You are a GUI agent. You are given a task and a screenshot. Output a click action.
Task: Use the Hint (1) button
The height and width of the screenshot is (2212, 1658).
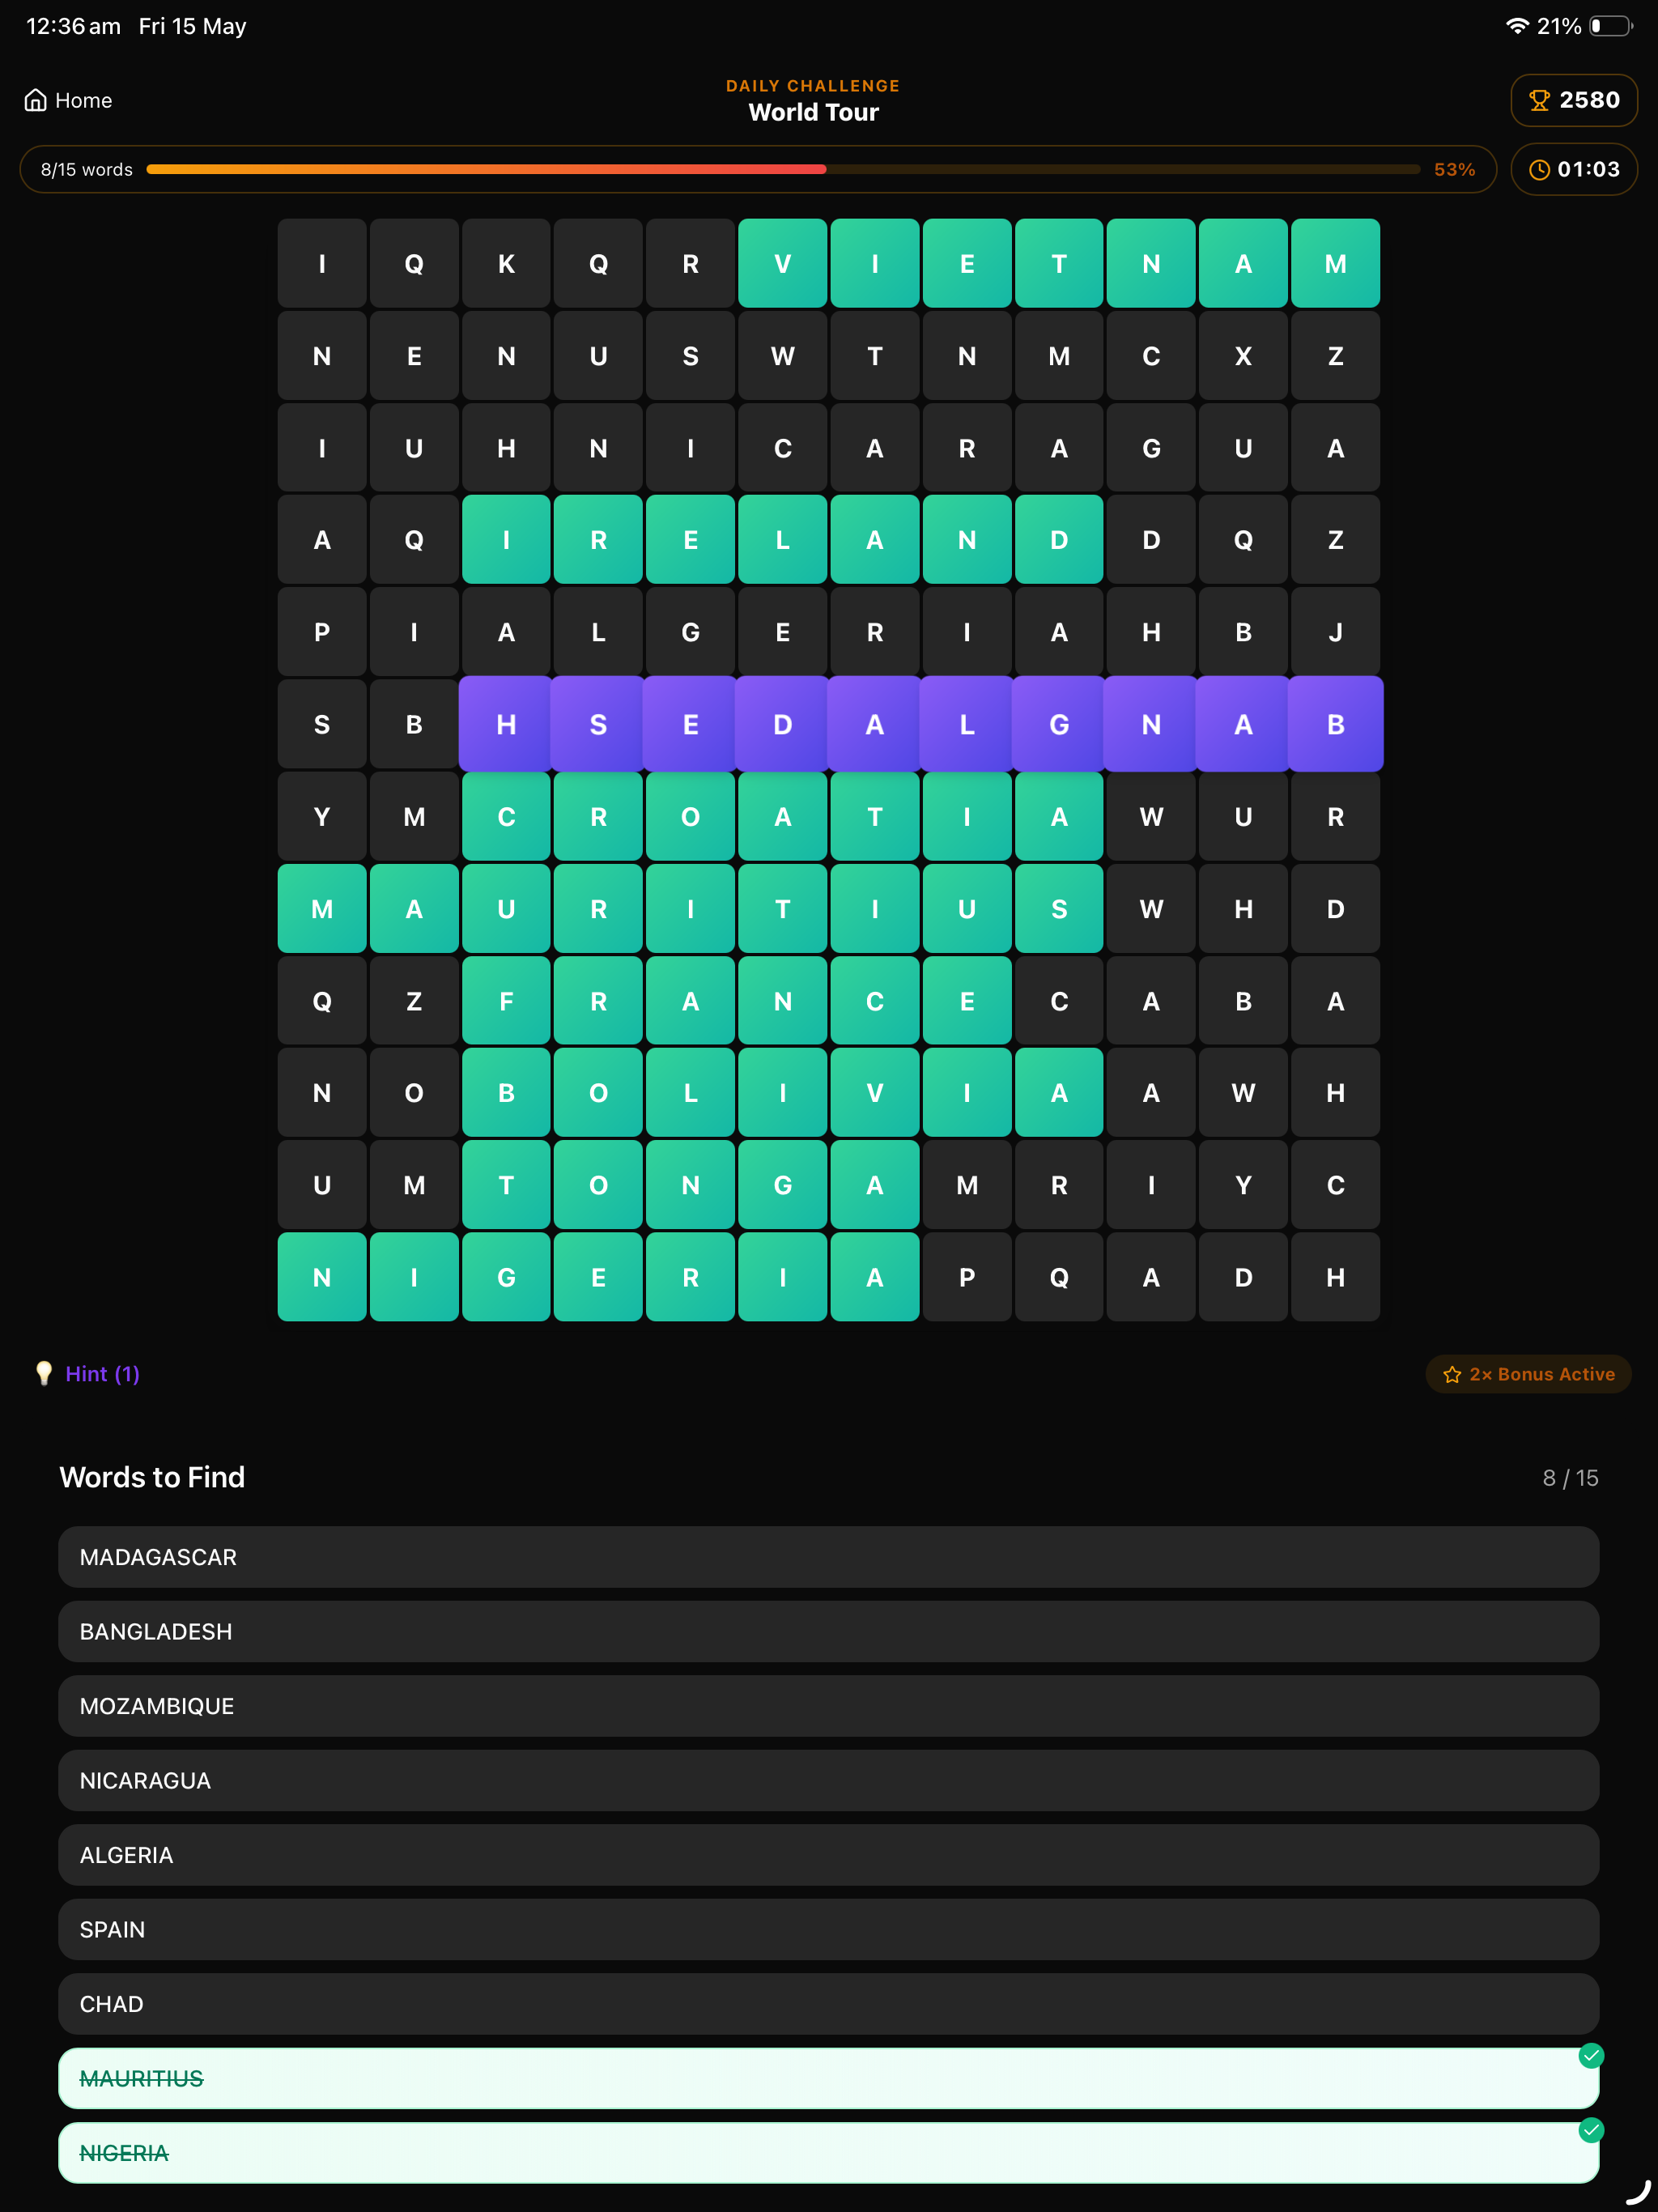pos(87,1373)
